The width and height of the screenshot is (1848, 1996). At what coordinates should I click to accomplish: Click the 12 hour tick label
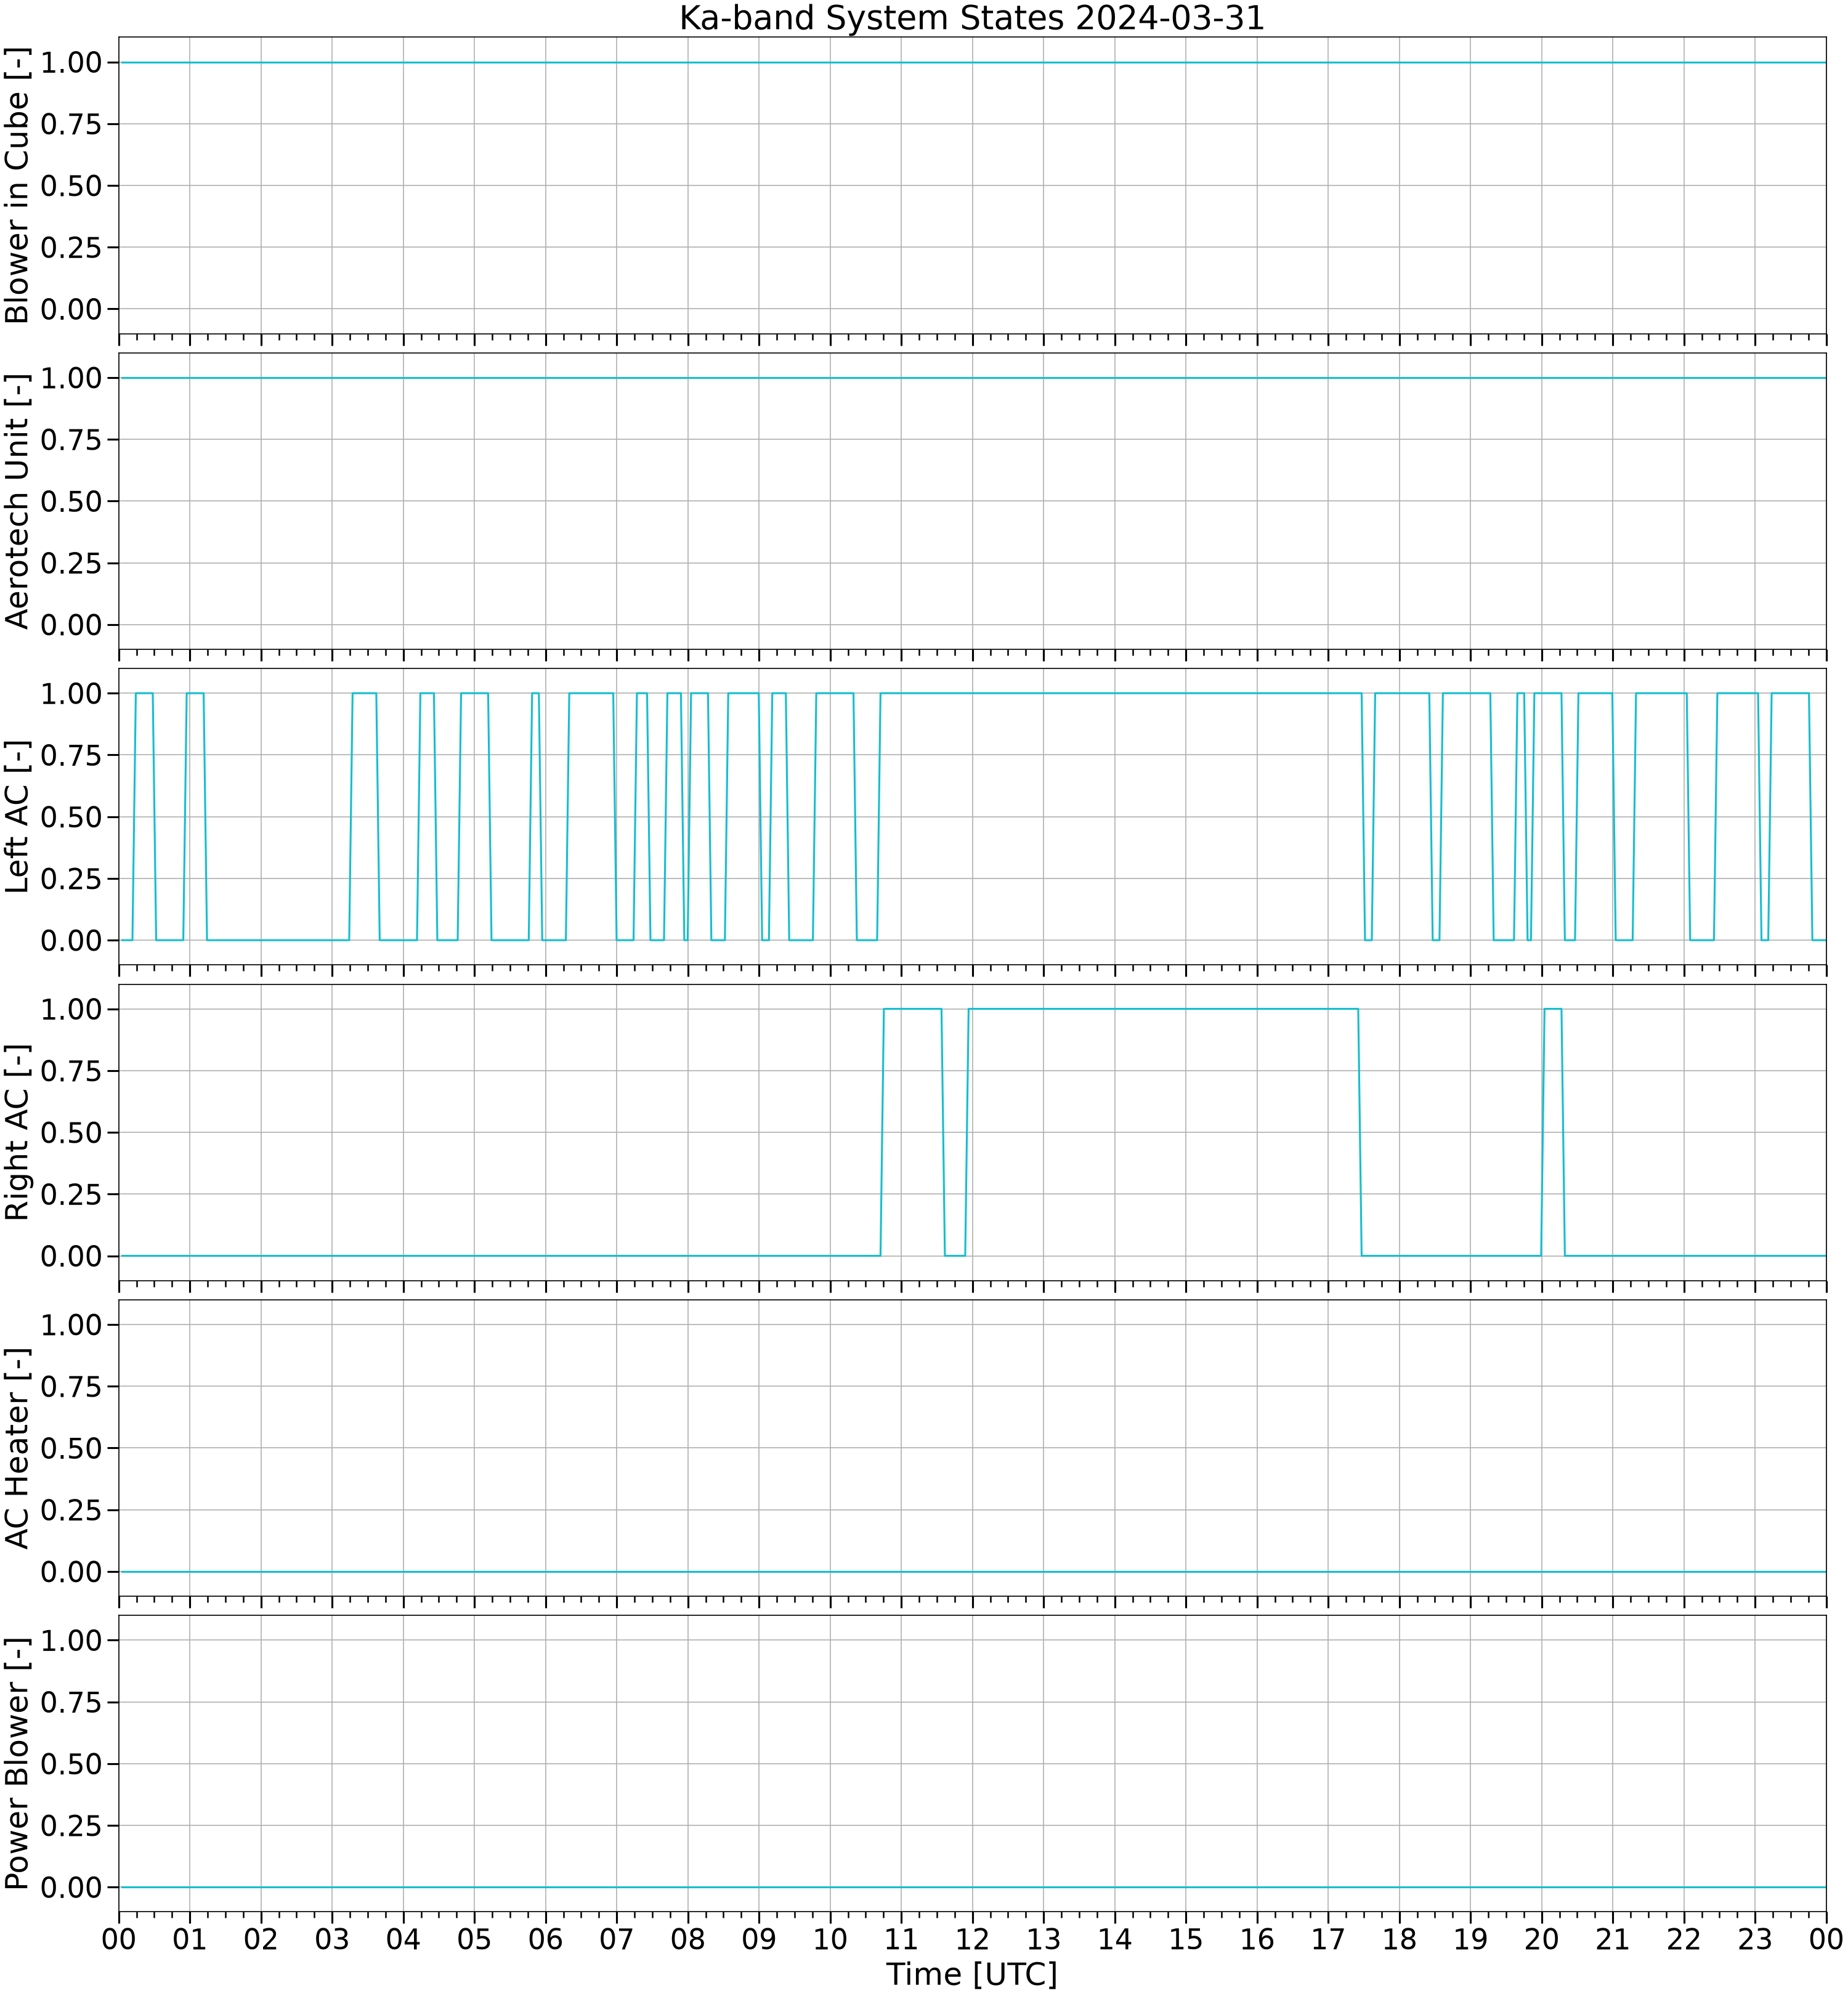point(972,1939)
